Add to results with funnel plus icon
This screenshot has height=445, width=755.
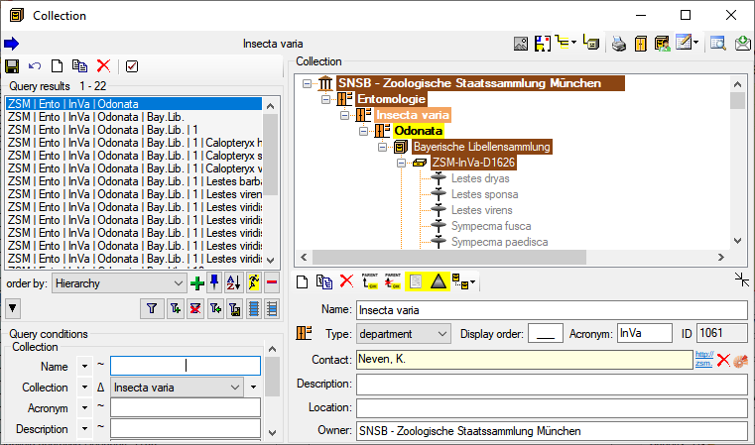pos(176,308)
